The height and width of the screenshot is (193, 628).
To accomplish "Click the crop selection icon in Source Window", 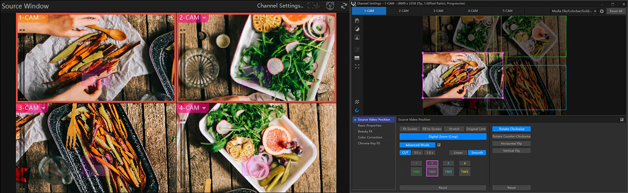I will point(314,6).
